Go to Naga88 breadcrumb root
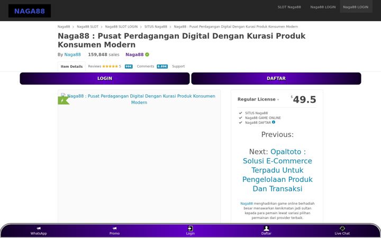Image resolution: width=381 pixels, height=238 pixels. (63, 27)
